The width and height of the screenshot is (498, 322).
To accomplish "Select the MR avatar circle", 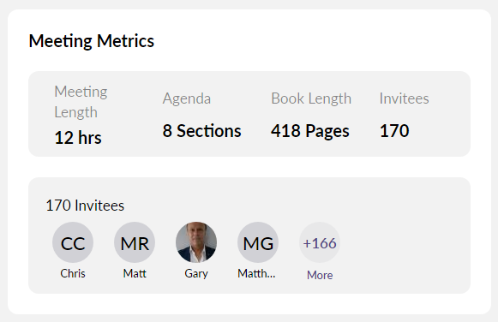I will pyautogui.click(x=135, y=242).
